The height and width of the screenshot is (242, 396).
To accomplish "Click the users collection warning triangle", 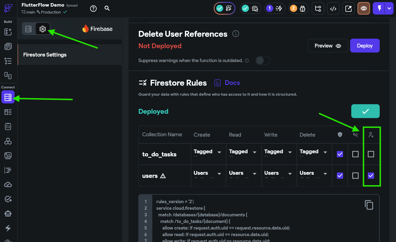I will click(163, 176).
